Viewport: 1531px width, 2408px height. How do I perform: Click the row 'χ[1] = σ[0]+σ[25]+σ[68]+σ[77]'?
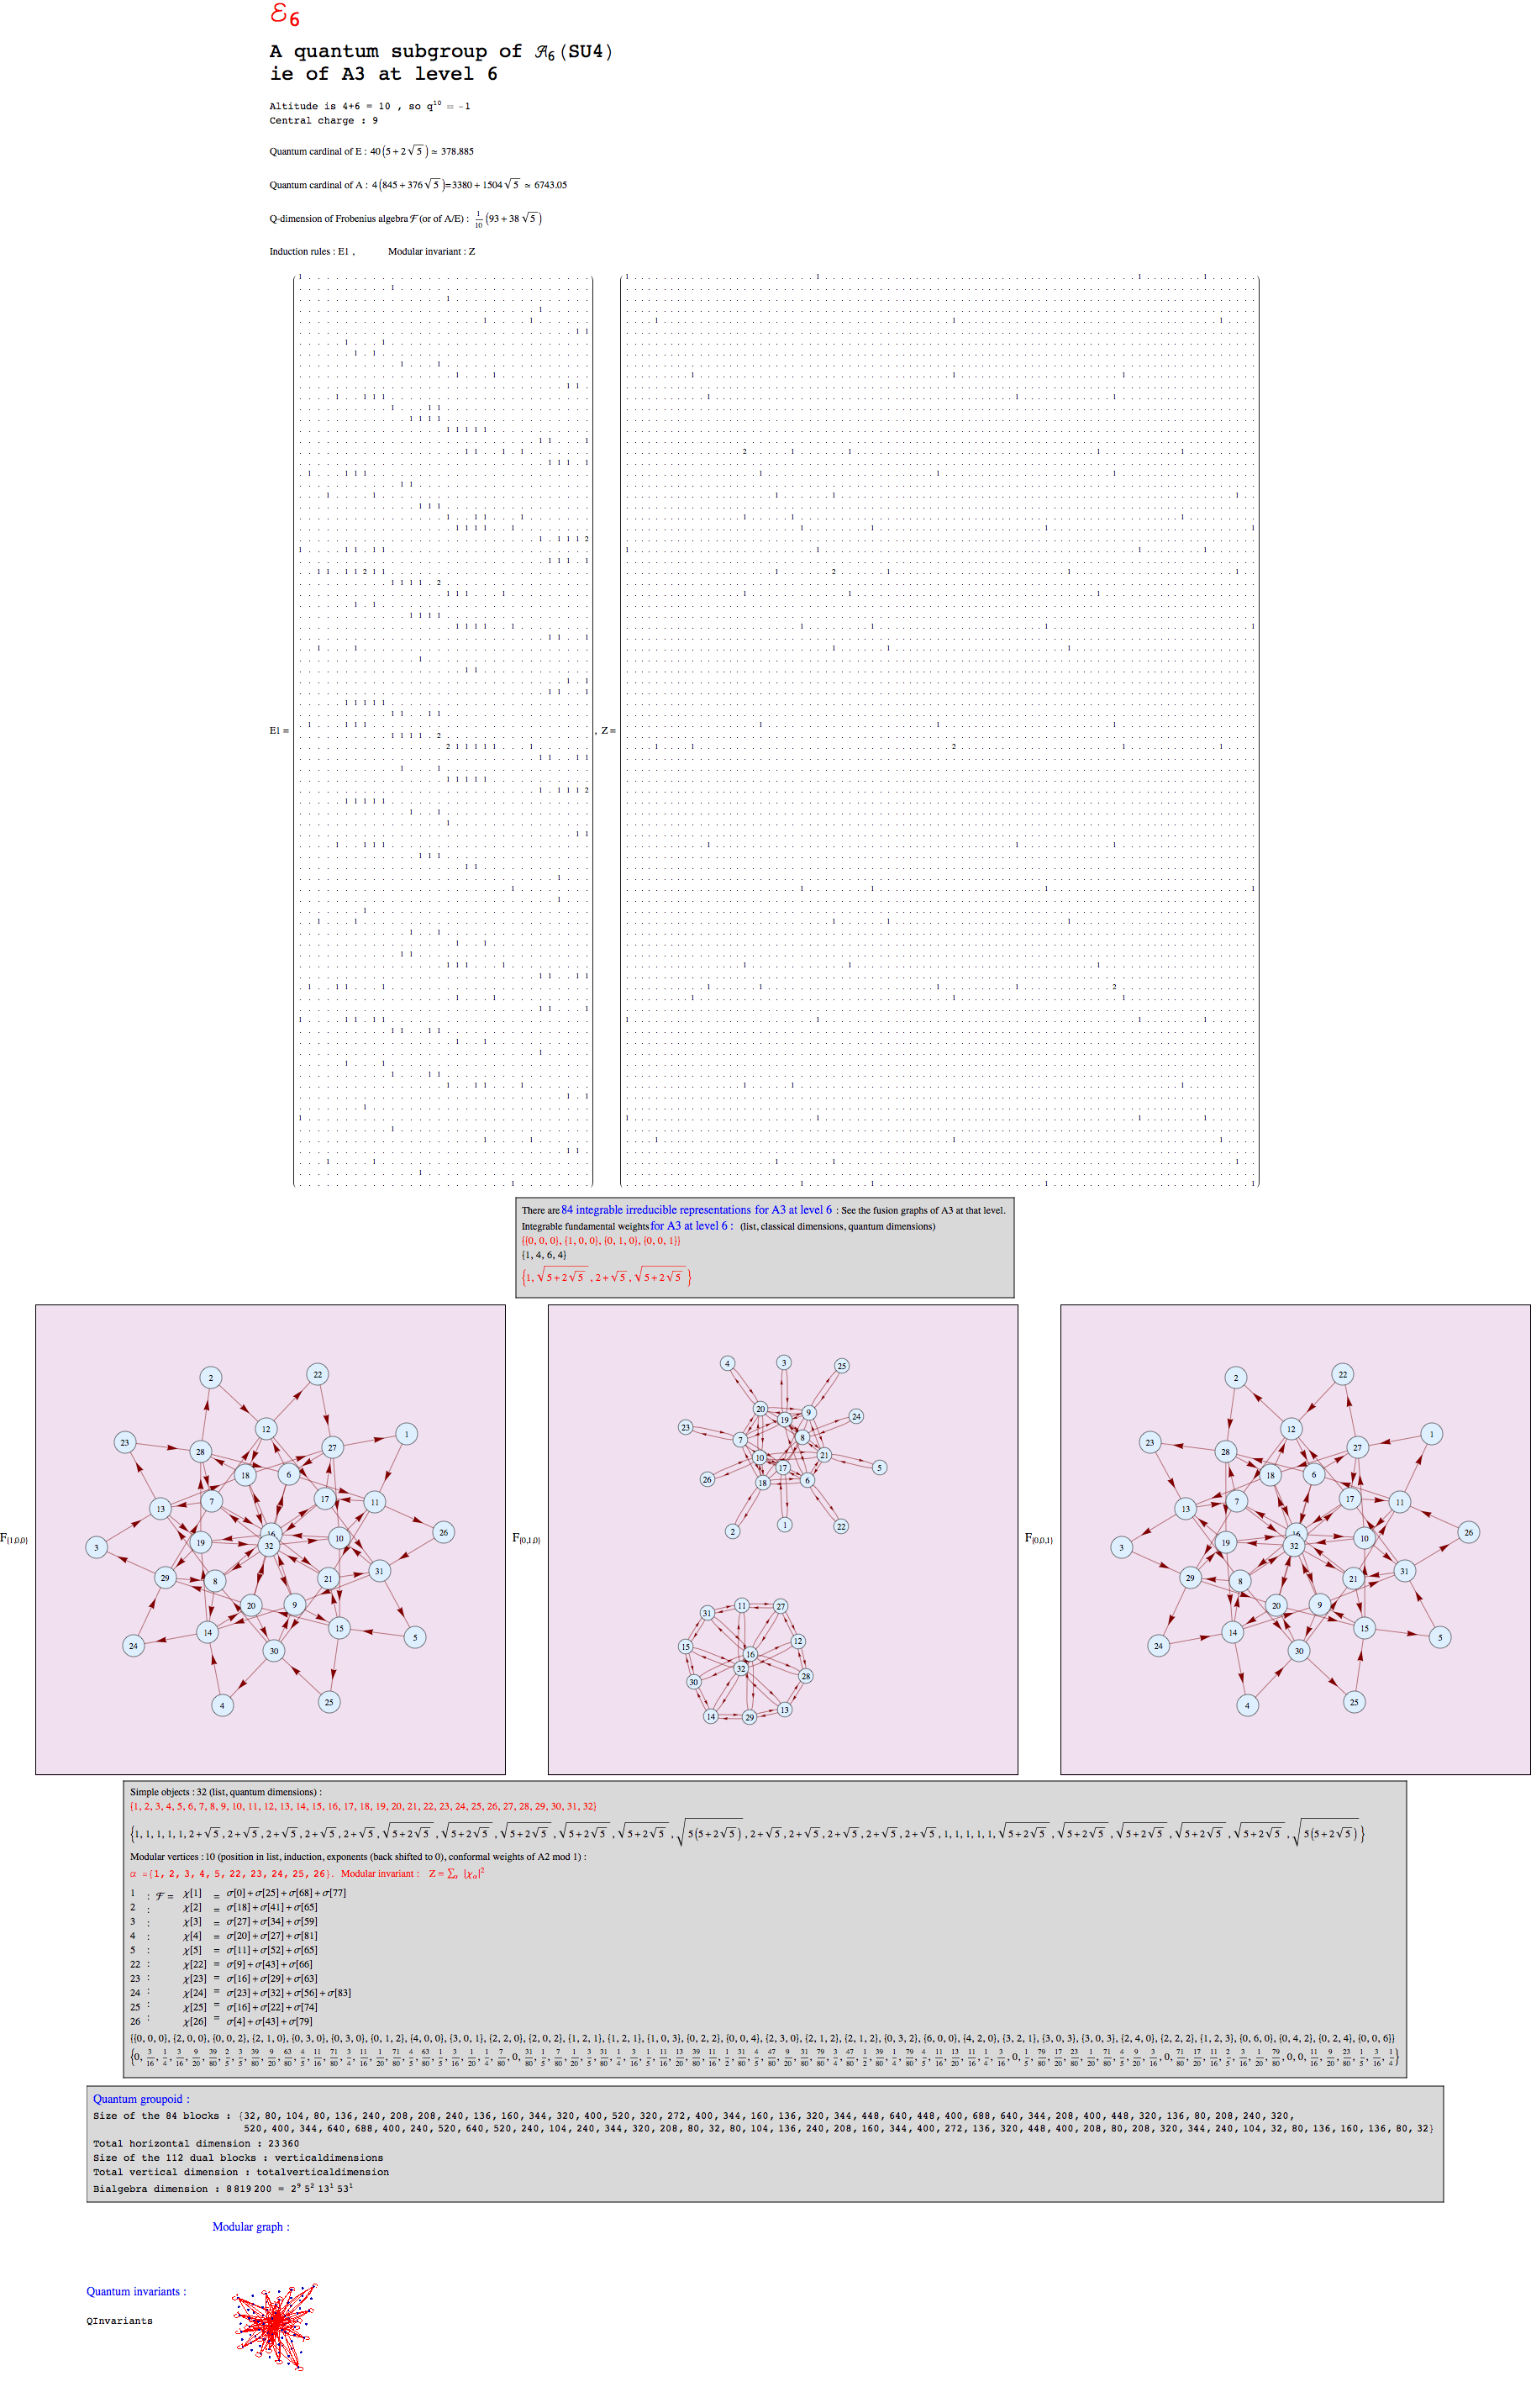[x=238, y=1893]
